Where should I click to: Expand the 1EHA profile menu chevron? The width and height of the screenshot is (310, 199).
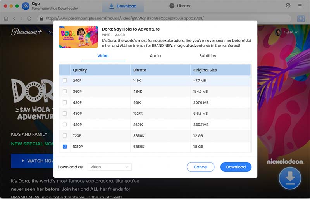pyautogui.click(x=296, y=32)
